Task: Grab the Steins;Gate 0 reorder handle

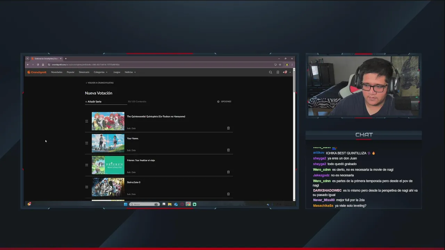Action: click(87, 187)
